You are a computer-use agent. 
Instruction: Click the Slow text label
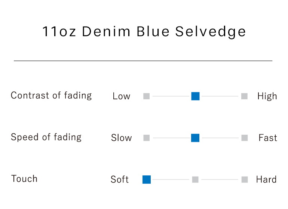[122, 138]
